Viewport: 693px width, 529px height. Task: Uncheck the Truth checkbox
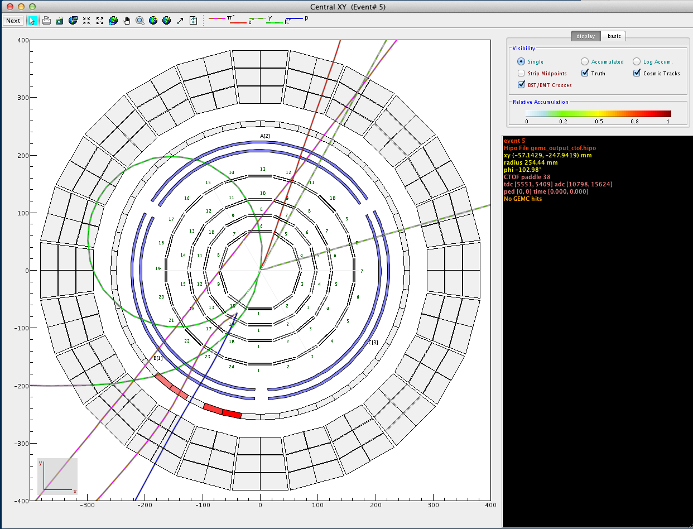(x=585, y=73)
